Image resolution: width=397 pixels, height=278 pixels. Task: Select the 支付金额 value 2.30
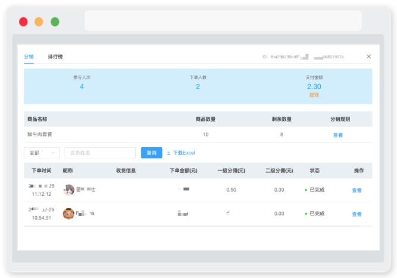[x=314, y=86]
